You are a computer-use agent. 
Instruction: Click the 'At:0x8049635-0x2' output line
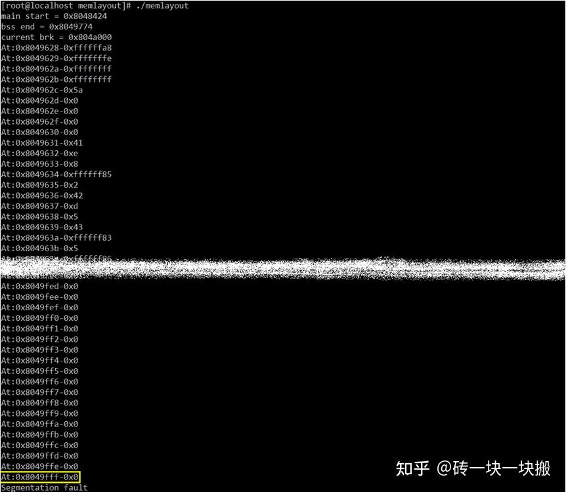(x=39, y=185)
